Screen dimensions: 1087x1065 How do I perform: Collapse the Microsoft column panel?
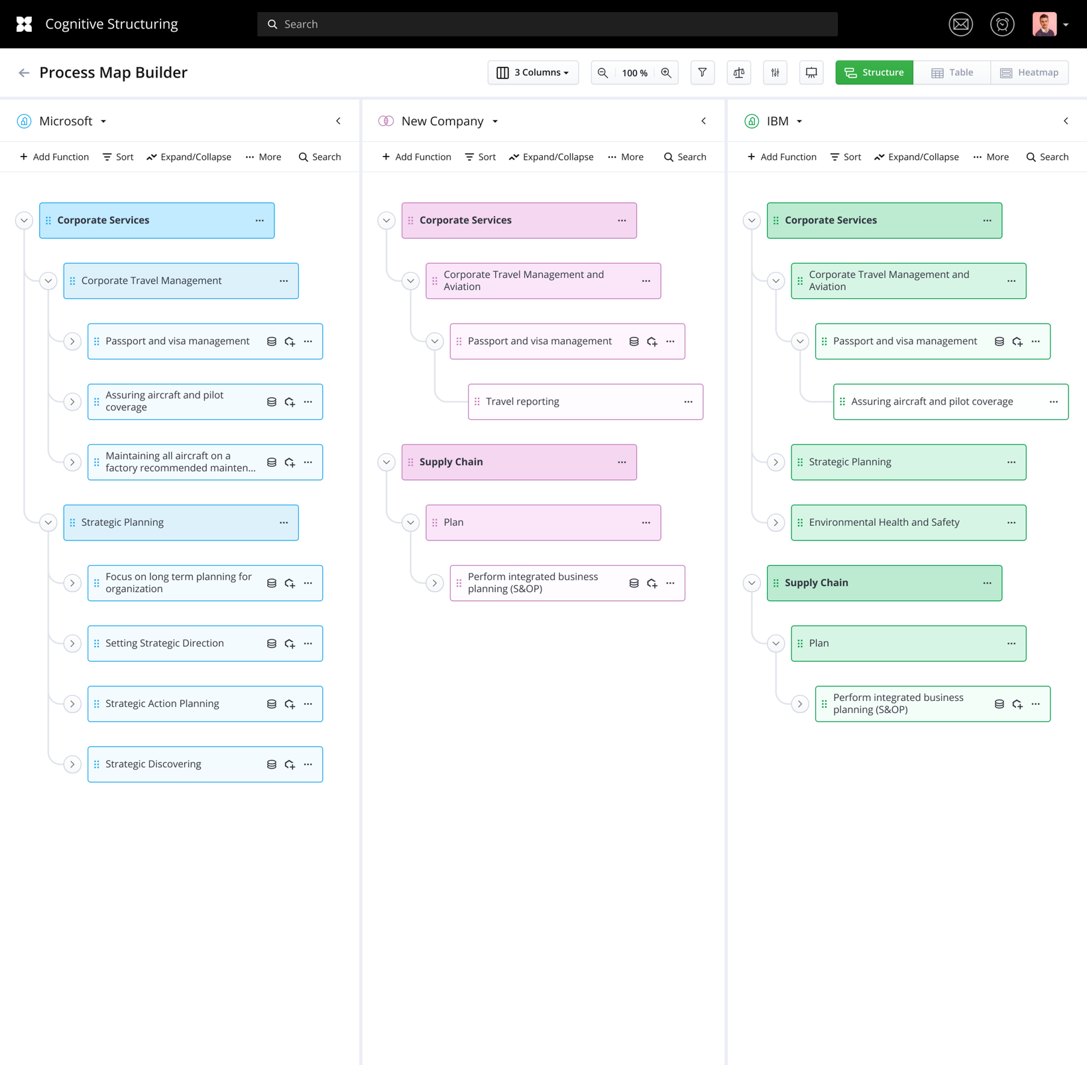pyautogui.click(x=339, y=121)
